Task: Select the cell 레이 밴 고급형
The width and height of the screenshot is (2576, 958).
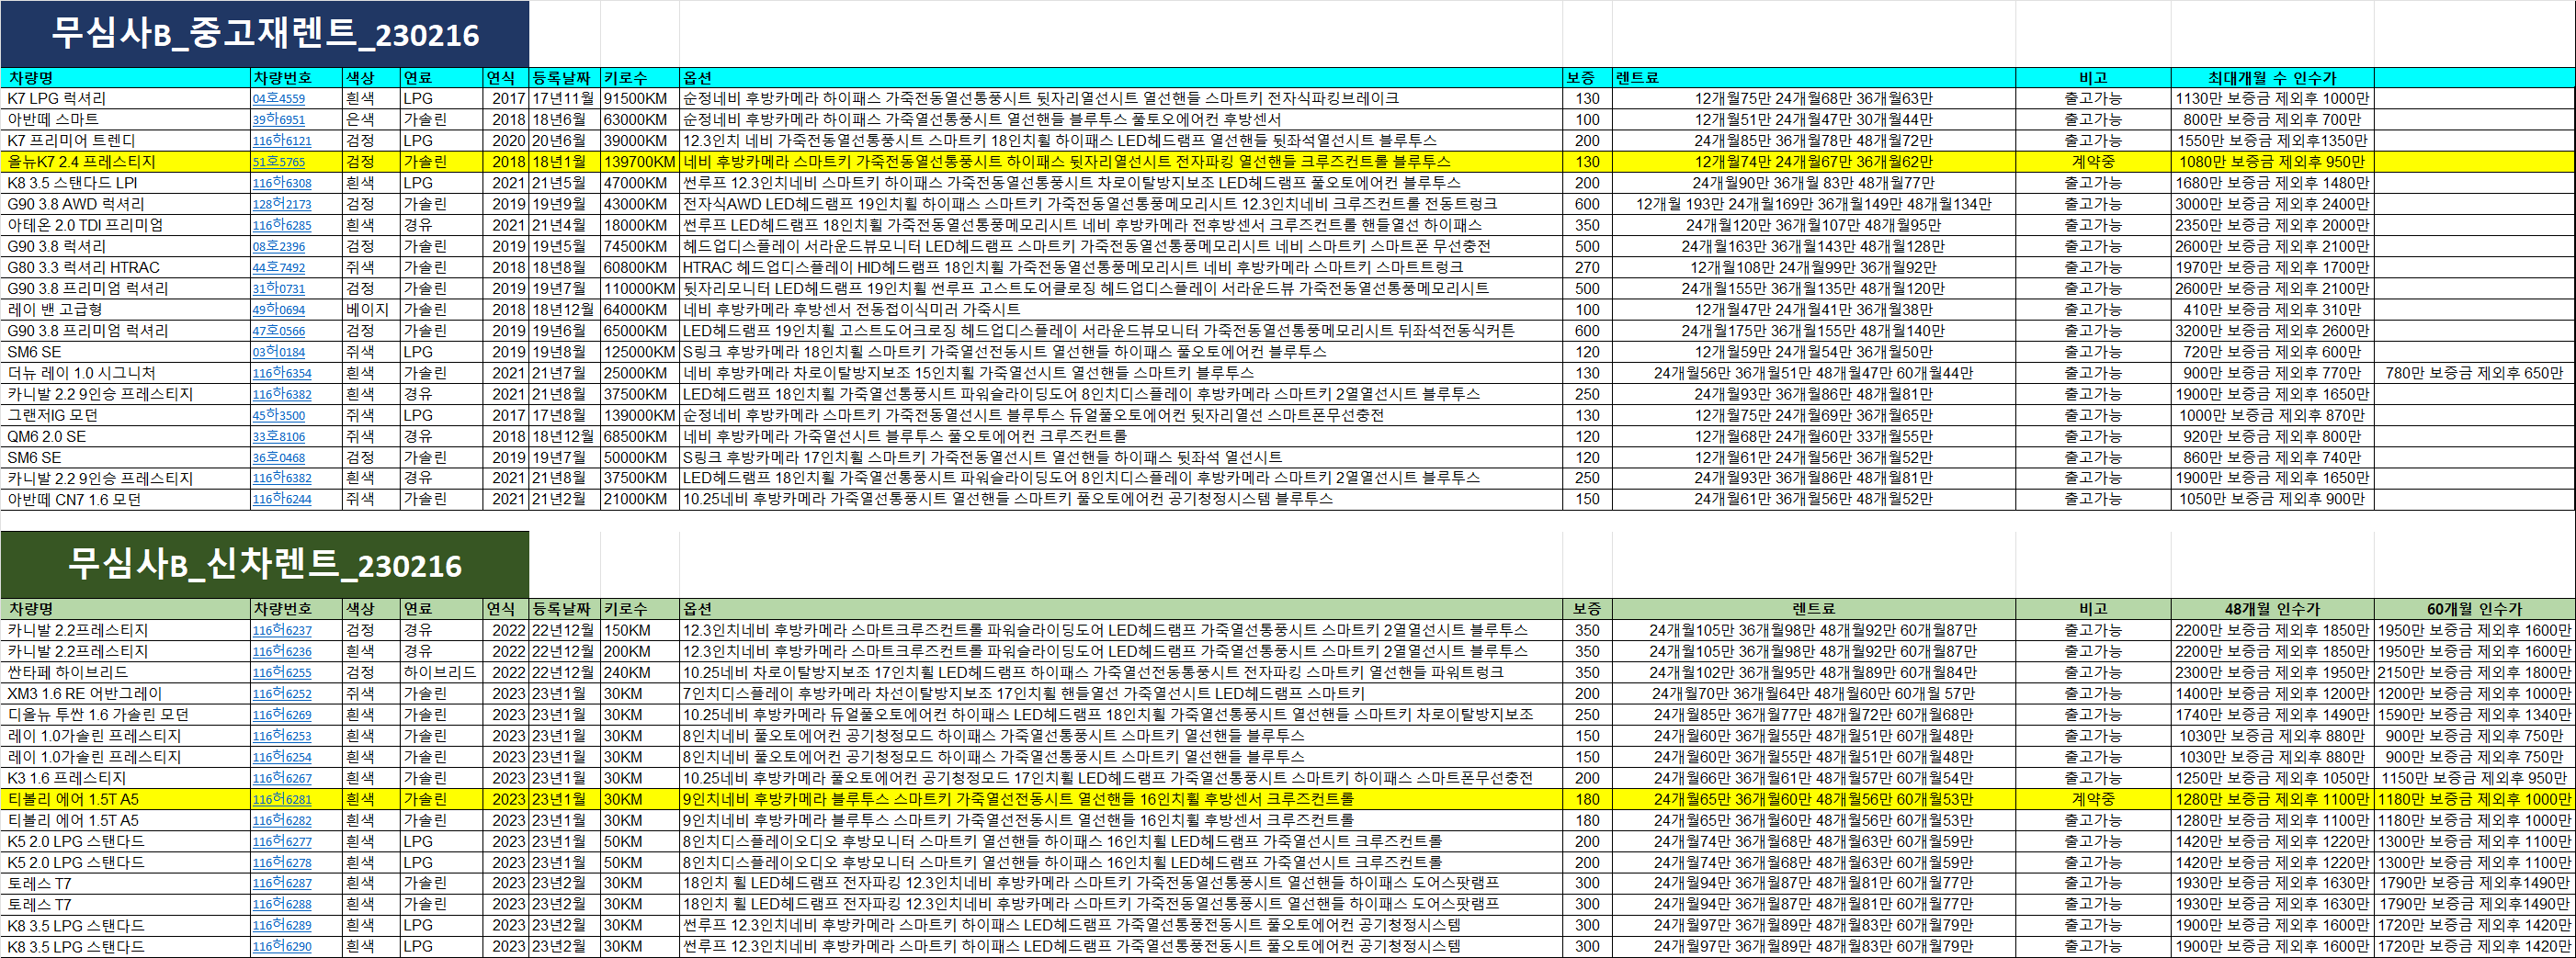Action: point(125,310)
